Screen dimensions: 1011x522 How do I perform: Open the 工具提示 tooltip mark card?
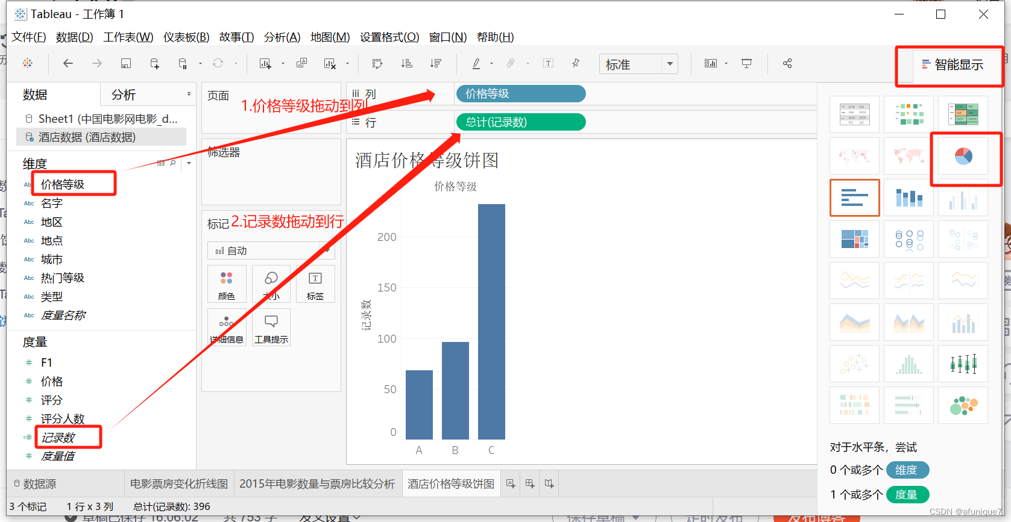point(271,328)
